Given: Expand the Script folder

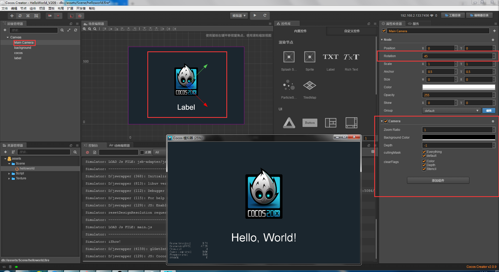Looking at the screenshot, I should (x=9, y=173).
